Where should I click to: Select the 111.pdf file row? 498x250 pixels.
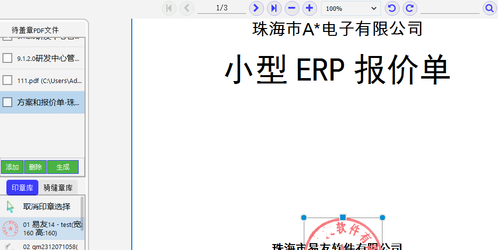coord(42,80)
